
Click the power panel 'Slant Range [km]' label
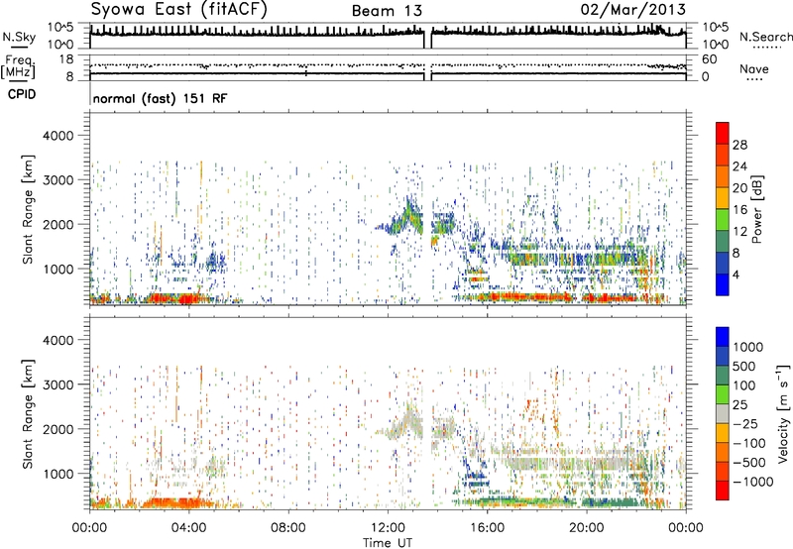[28, 209]
